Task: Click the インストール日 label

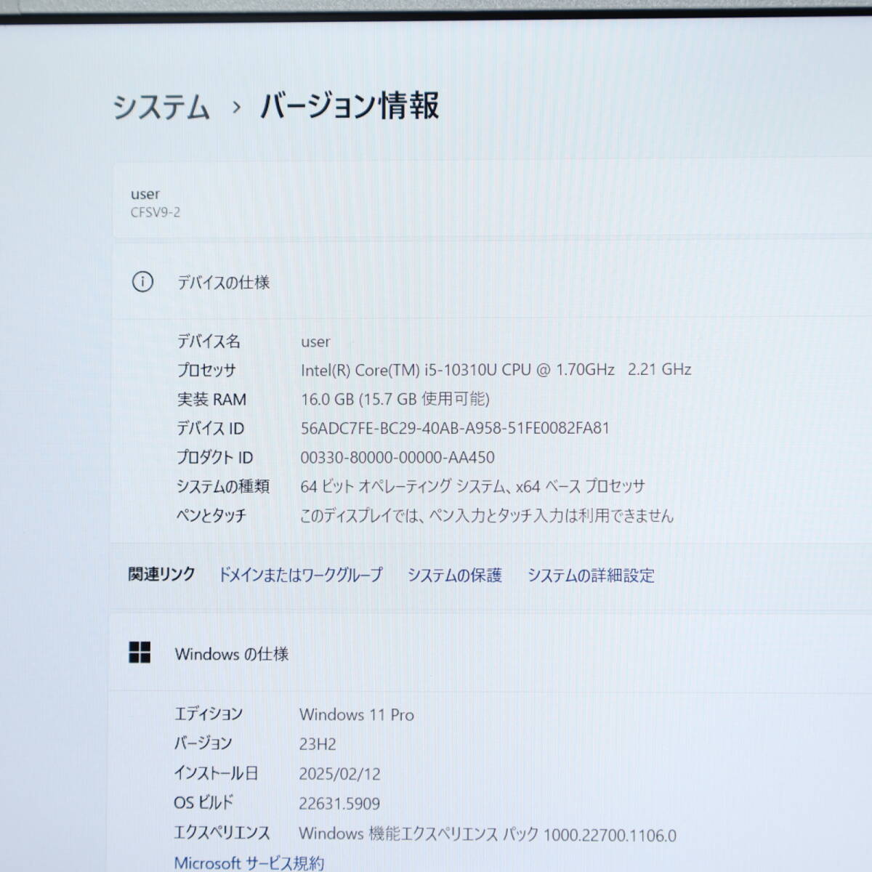Action: pyautogui.click(x=216, y=772)
